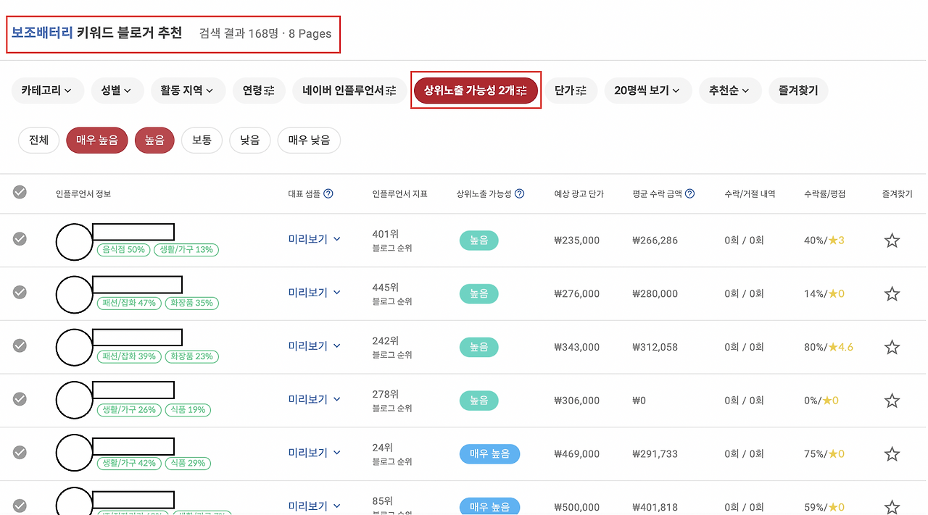The image size is (928, 515).
Task: Toggle the select-all checkbox in table header
Action: 20,192
